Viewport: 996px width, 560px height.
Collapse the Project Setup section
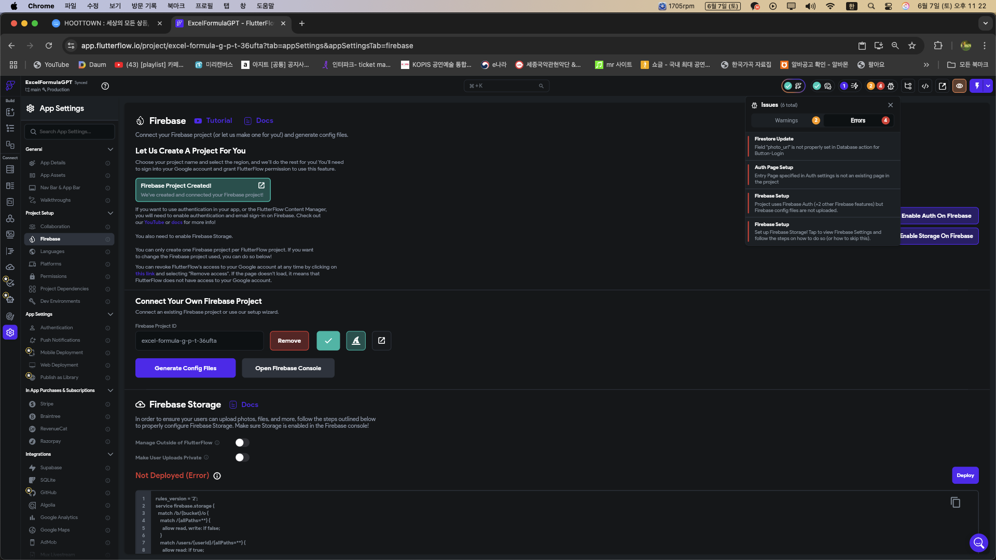[110, 213]
